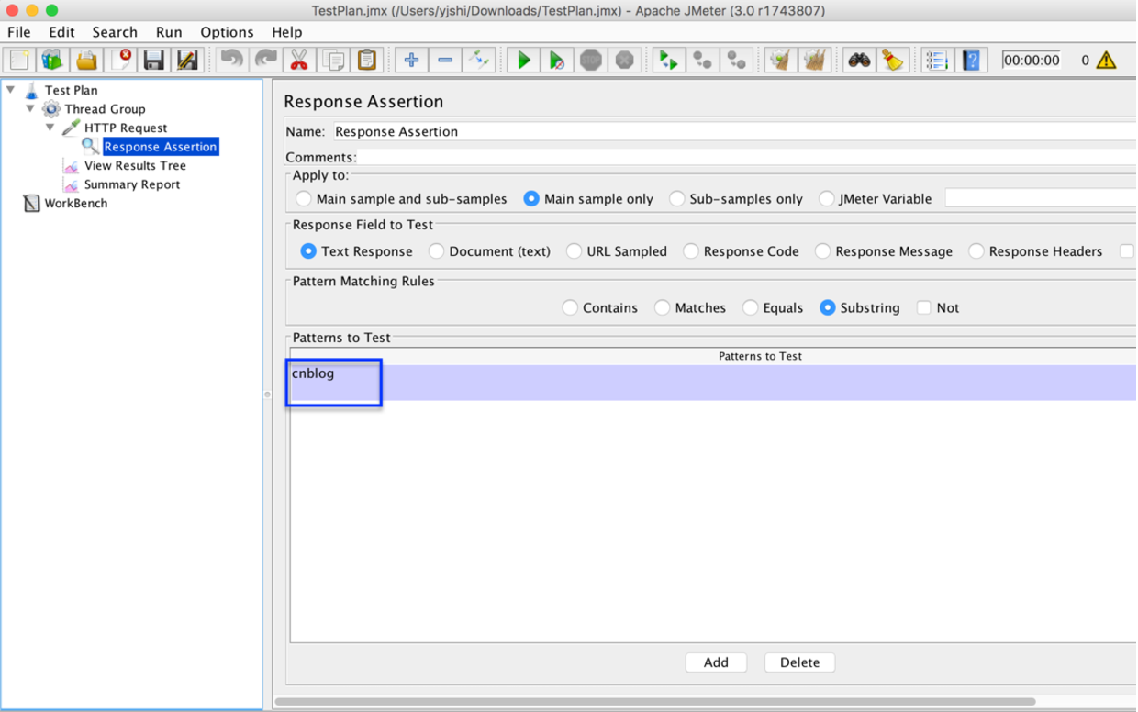The width and height of the screenshot is (1138, 712).
Task: Click the Remote Stop All icon
Action: (703, 61)
